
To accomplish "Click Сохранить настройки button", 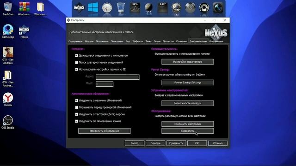I will click(187, 124).
